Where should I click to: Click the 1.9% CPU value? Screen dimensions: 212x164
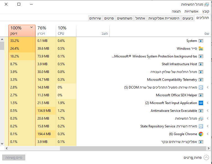point(61,103)
